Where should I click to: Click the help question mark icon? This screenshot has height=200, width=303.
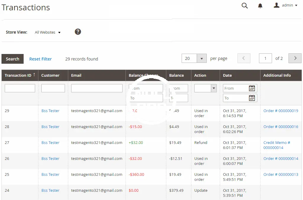click(78, 32)
